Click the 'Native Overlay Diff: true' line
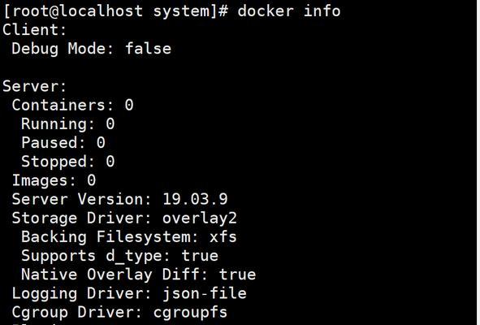Image resolution: width=480 pixels, height=325 pixels. (138, 275)
